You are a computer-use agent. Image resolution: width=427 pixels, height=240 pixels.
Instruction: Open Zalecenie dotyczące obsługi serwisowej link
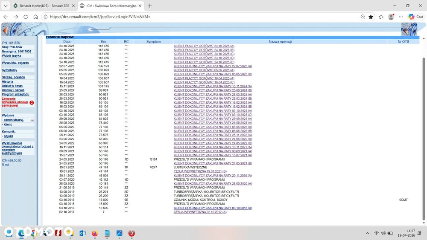coord(15,102)
